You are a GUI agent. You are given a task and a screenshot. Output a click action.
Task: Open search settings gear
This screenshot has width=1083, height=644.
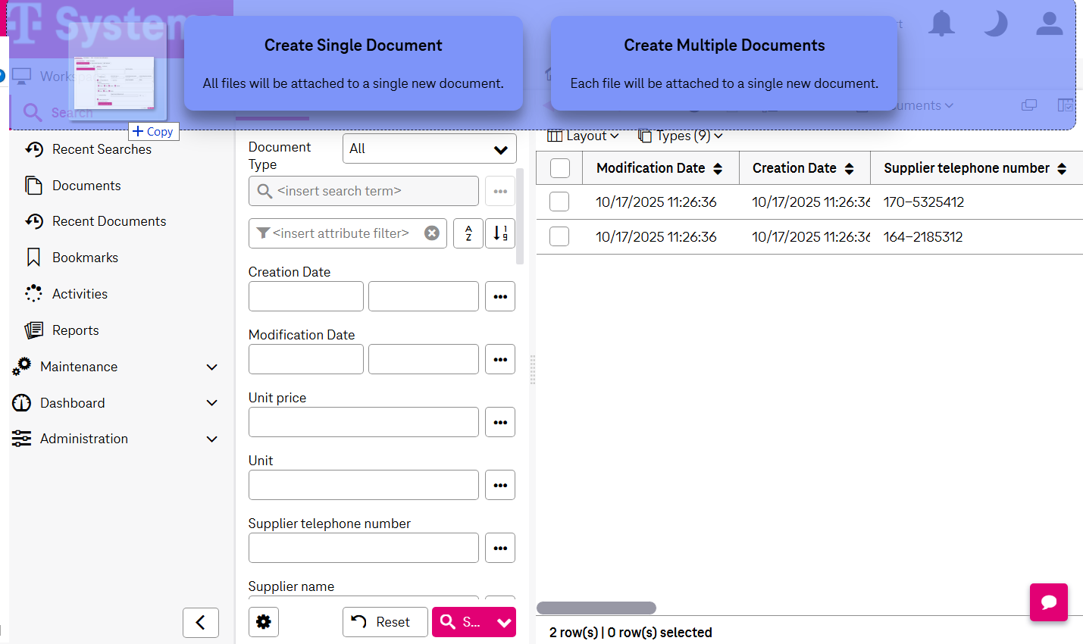coord(264,622)
